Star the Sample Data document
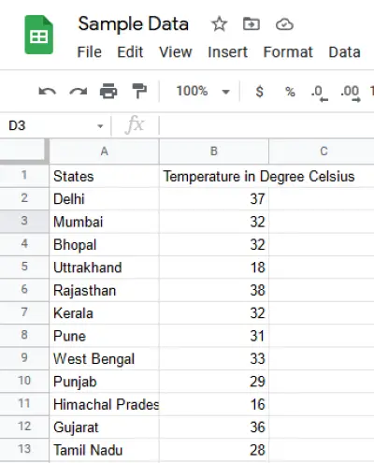 tap(220, 24)
